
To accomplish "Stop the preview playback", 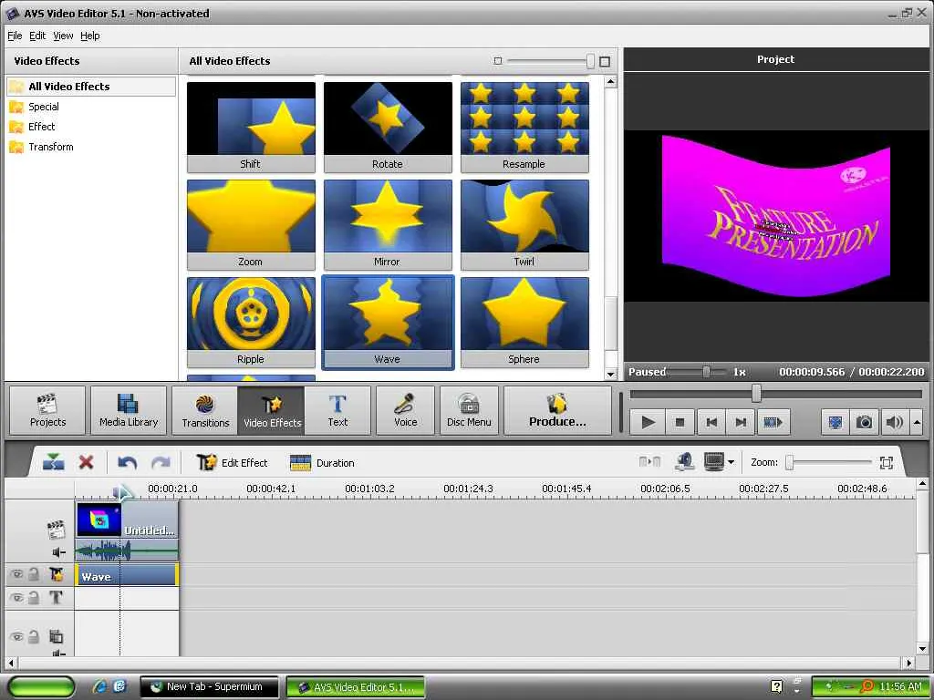I will [x=680, y=422].
